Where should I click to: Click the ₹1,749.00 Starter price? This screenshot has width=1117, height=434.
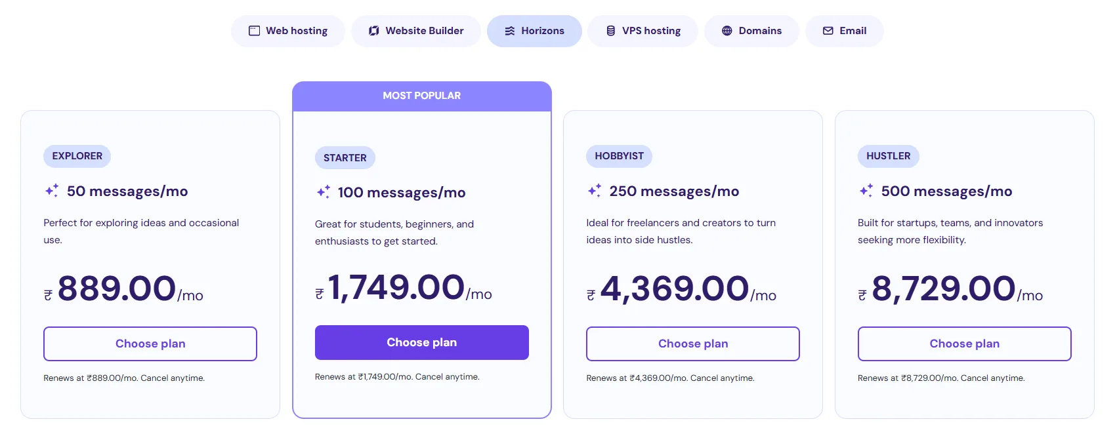pos(396,288)
